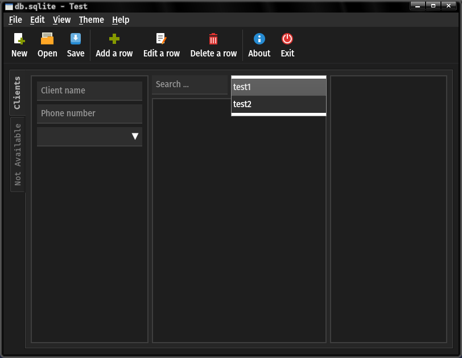Screen dimensions: 462x358
Task: Open the About info icon
Action: pyautogui.click(x=259, y=39)
